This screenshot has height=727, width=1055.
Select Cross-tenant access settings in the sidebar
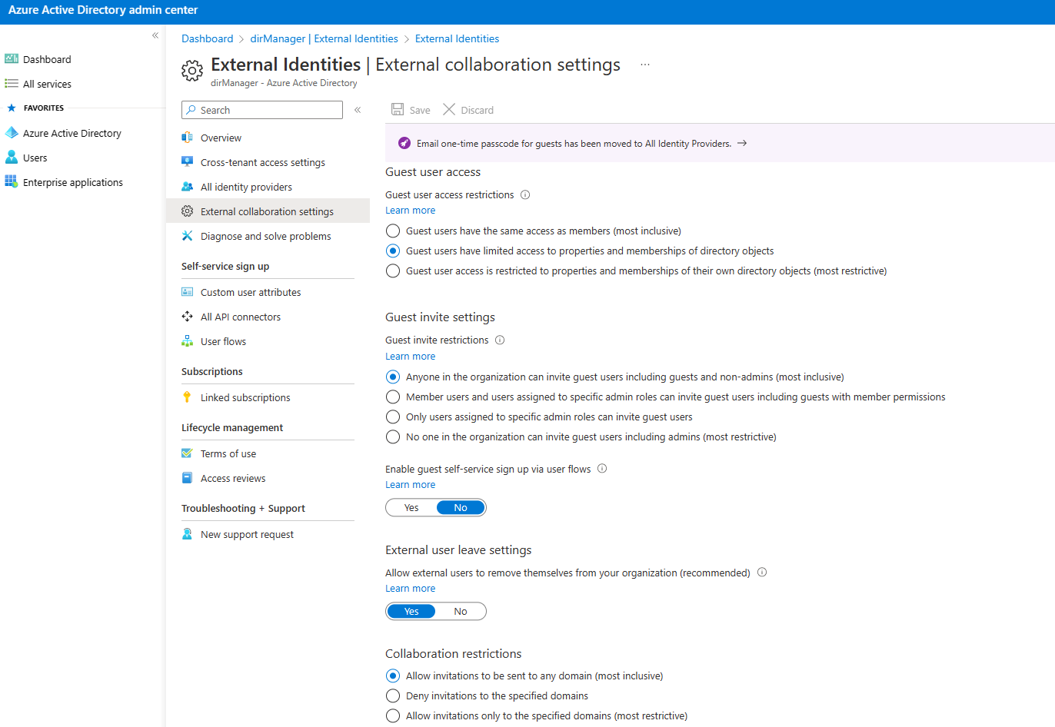[x=261, y=162]
